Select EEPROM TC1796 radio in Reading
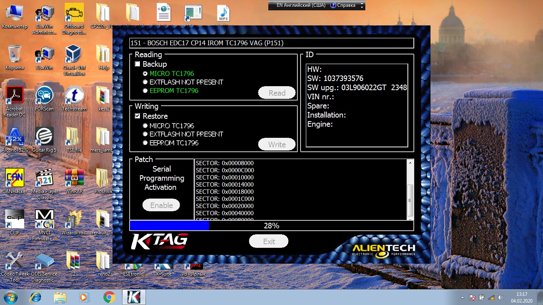This screenshot has width=543, height=305. point(145,91)
